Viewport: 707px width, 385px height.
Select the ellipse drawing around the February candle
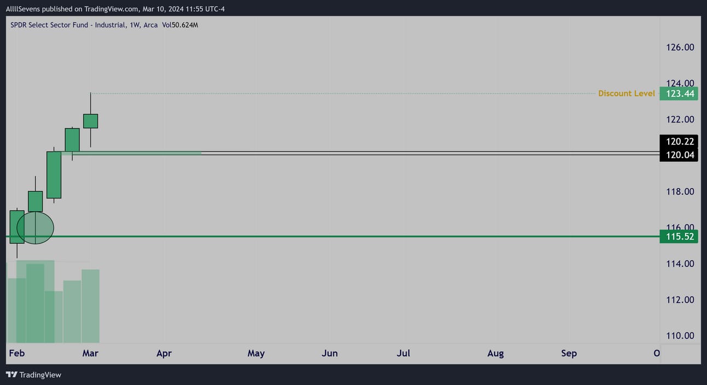point(36,227)
